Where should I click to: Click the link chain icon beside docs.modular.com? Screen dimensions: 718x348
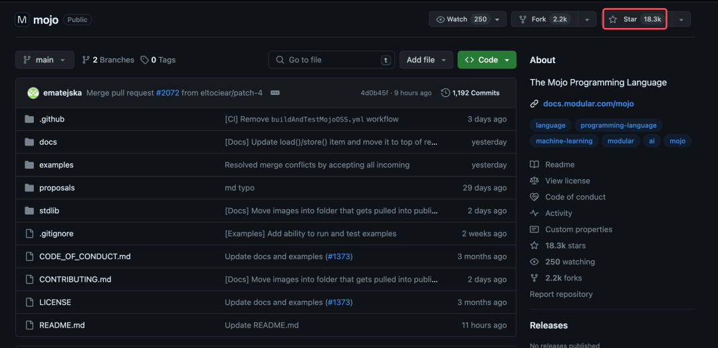coord(534,104)
